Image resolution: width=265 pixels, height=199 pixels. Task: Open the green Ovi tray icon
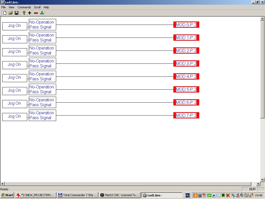click(x=209, y=195)
